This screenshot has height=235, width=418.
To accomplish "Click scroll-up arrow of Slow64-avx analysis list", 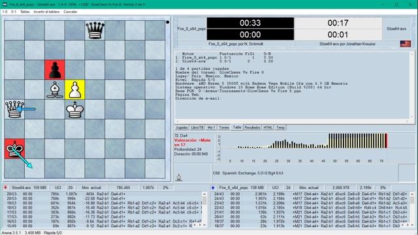I will coord(204,195).
